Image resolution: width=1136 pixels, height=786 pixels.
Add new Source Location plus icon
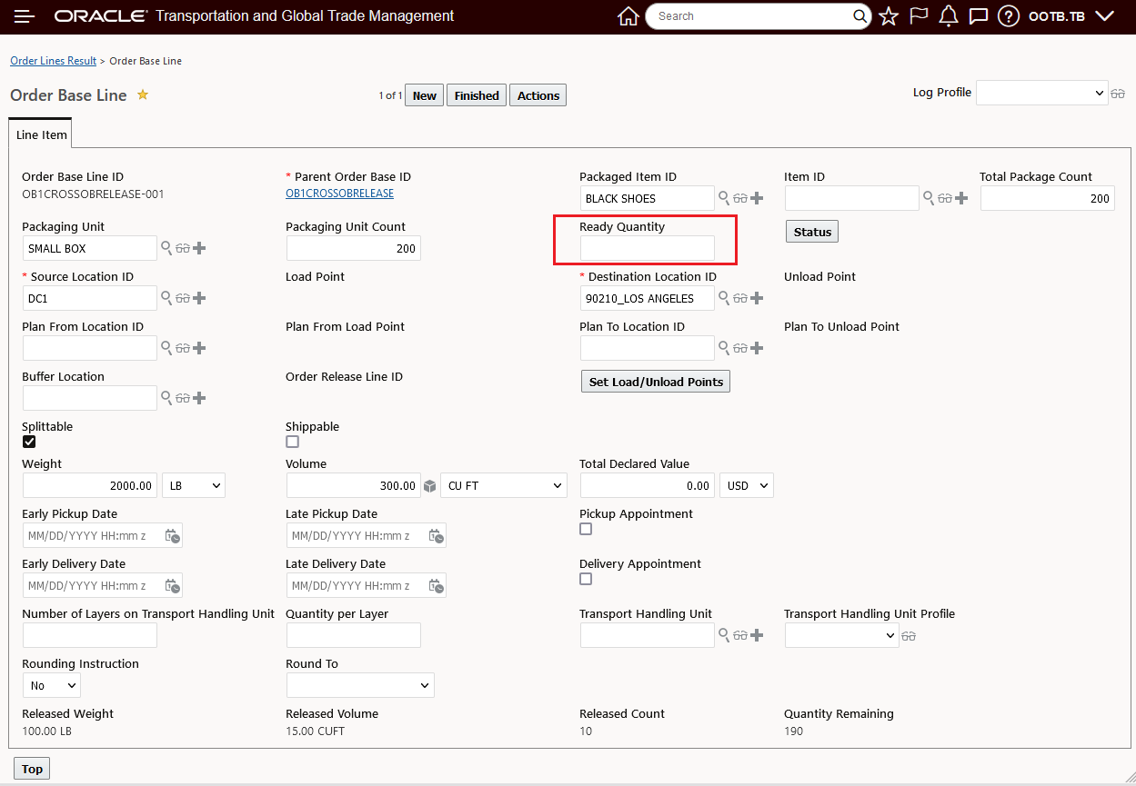click(x=199, y=298)
